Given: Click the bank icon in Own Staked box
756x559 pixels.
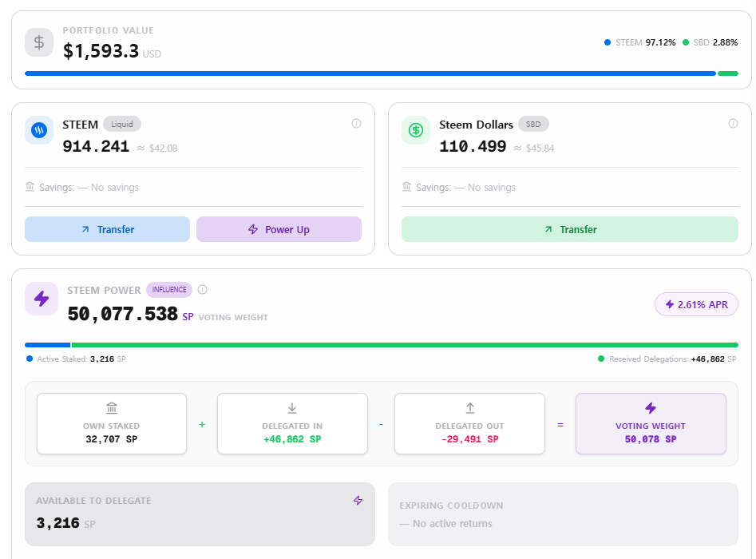Looking at the screenshot, I should (x=112, y=408).
